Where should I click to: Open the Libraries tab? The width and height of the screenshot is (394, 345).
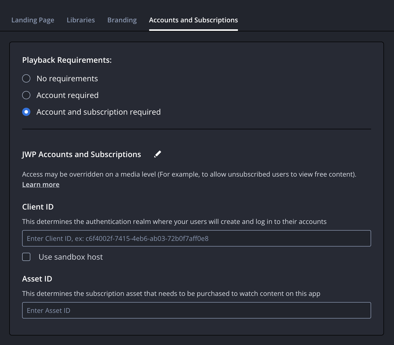tap(81, 20)
